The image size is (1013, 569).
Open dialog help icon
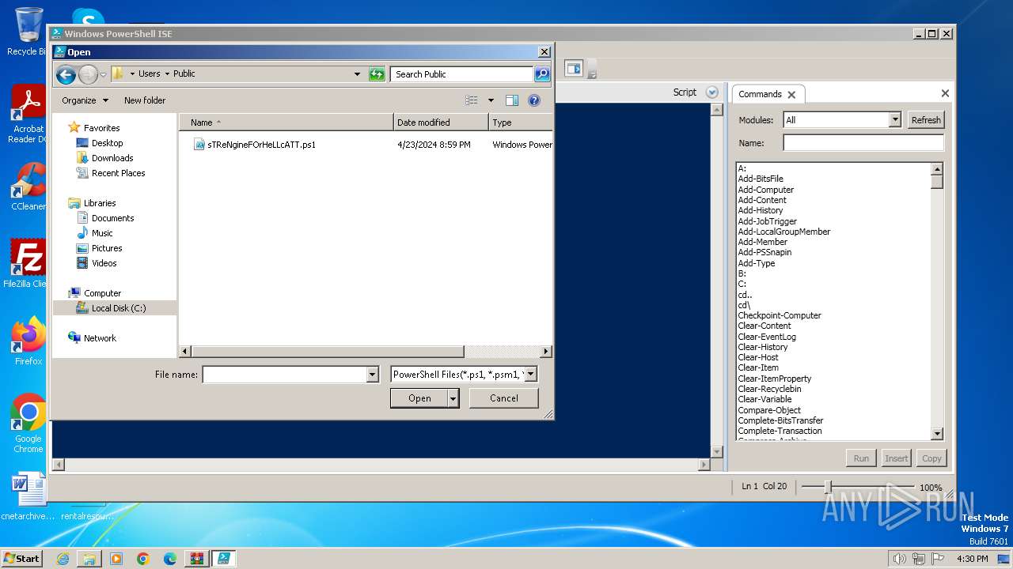tap(534, 100)
